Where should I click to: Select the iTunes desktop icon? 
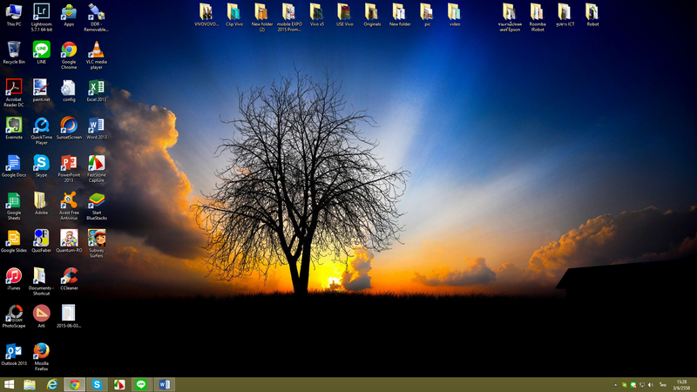coord(14,279)
